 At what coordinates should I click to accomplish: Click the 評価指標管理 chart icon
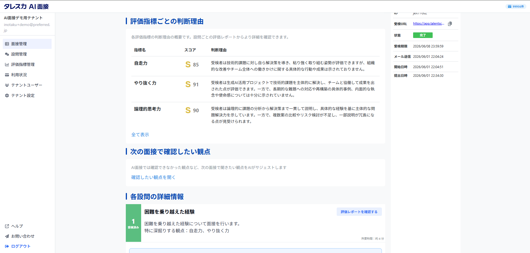(7, 65)
